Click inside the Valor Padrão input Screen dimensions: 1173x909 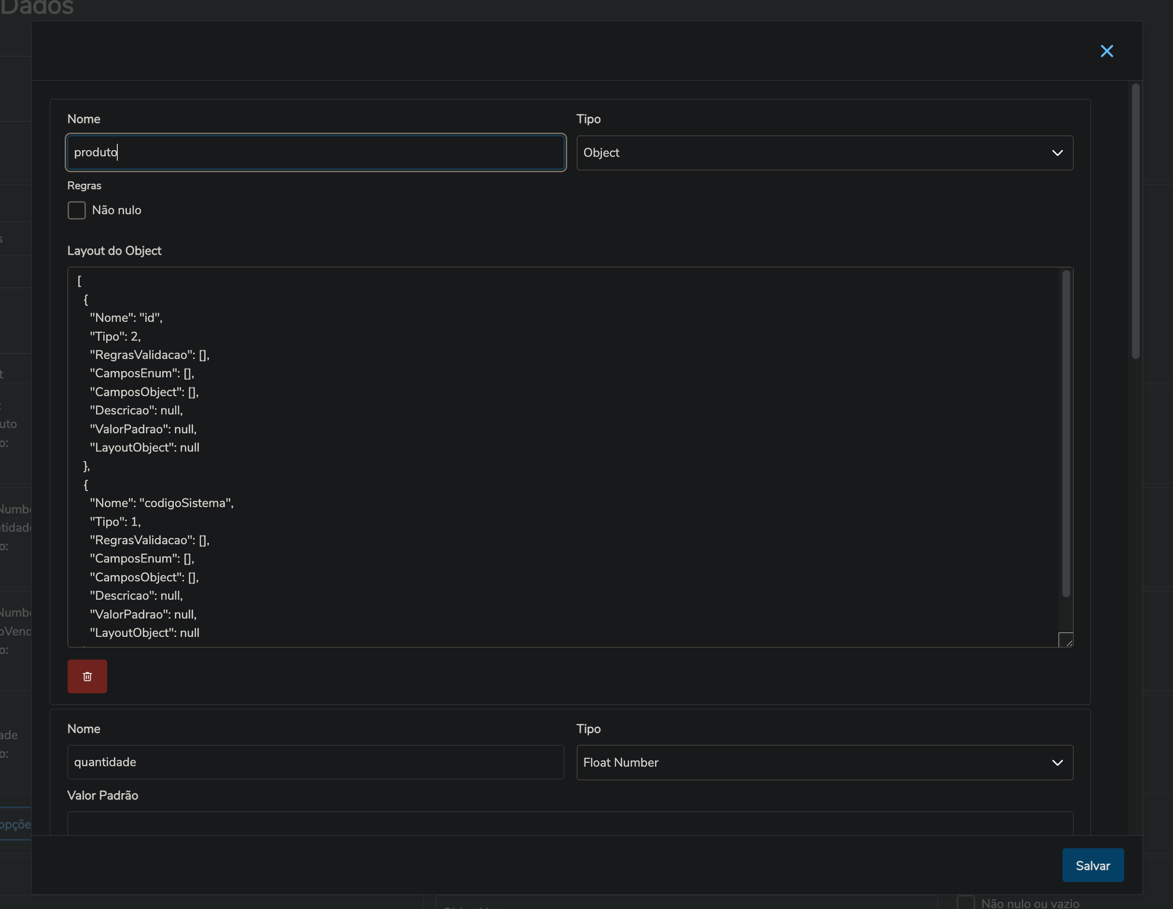click(569, 824)
